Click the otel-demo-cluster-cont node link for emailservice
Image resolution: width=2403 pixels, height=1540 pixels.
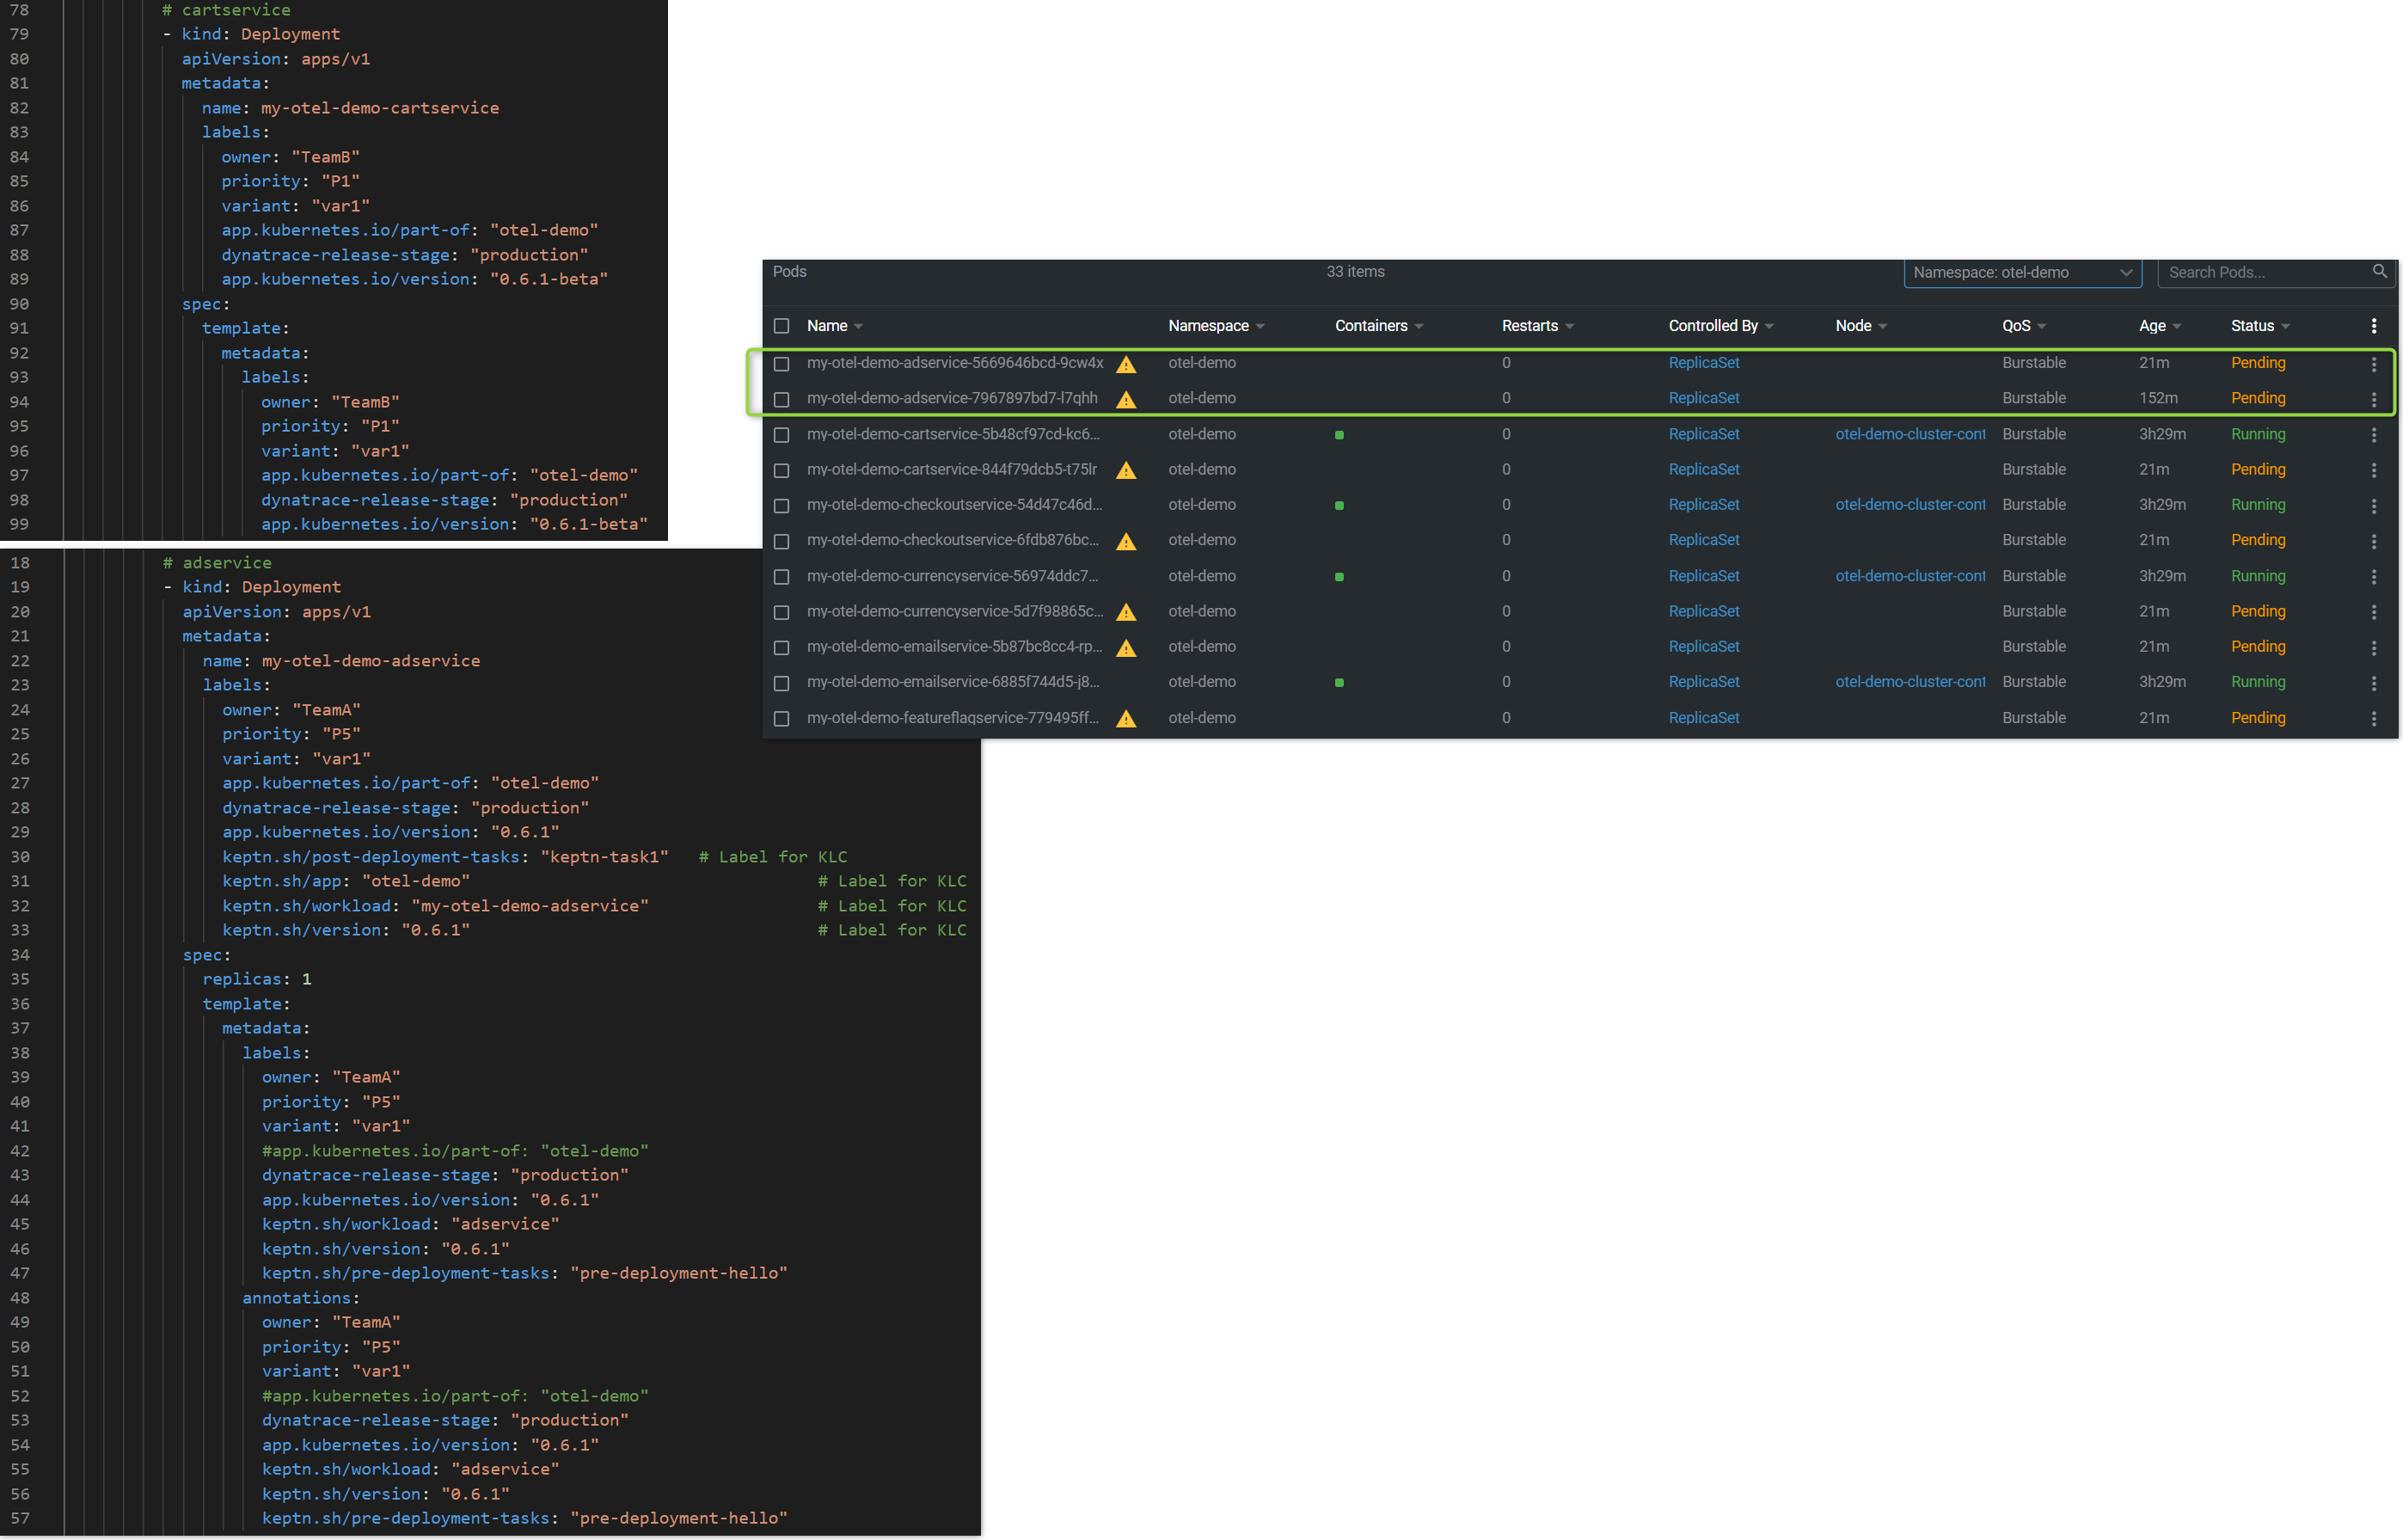[x=1910, y=682]
